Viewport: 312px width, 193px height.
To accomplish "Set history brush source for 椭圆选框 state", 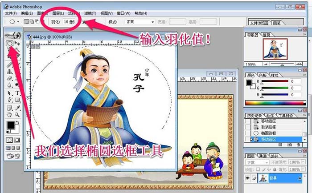I will (x=247, y=133).
